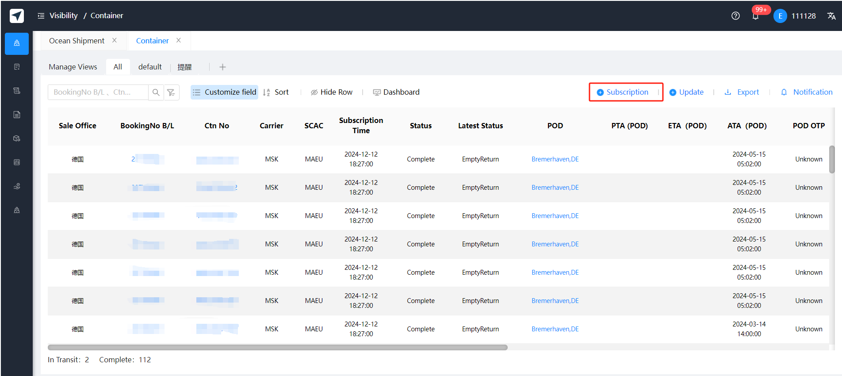Viewport: 842px width, 376px height.
Task: Select the 提醒 view tab
Action: [184, 67]
